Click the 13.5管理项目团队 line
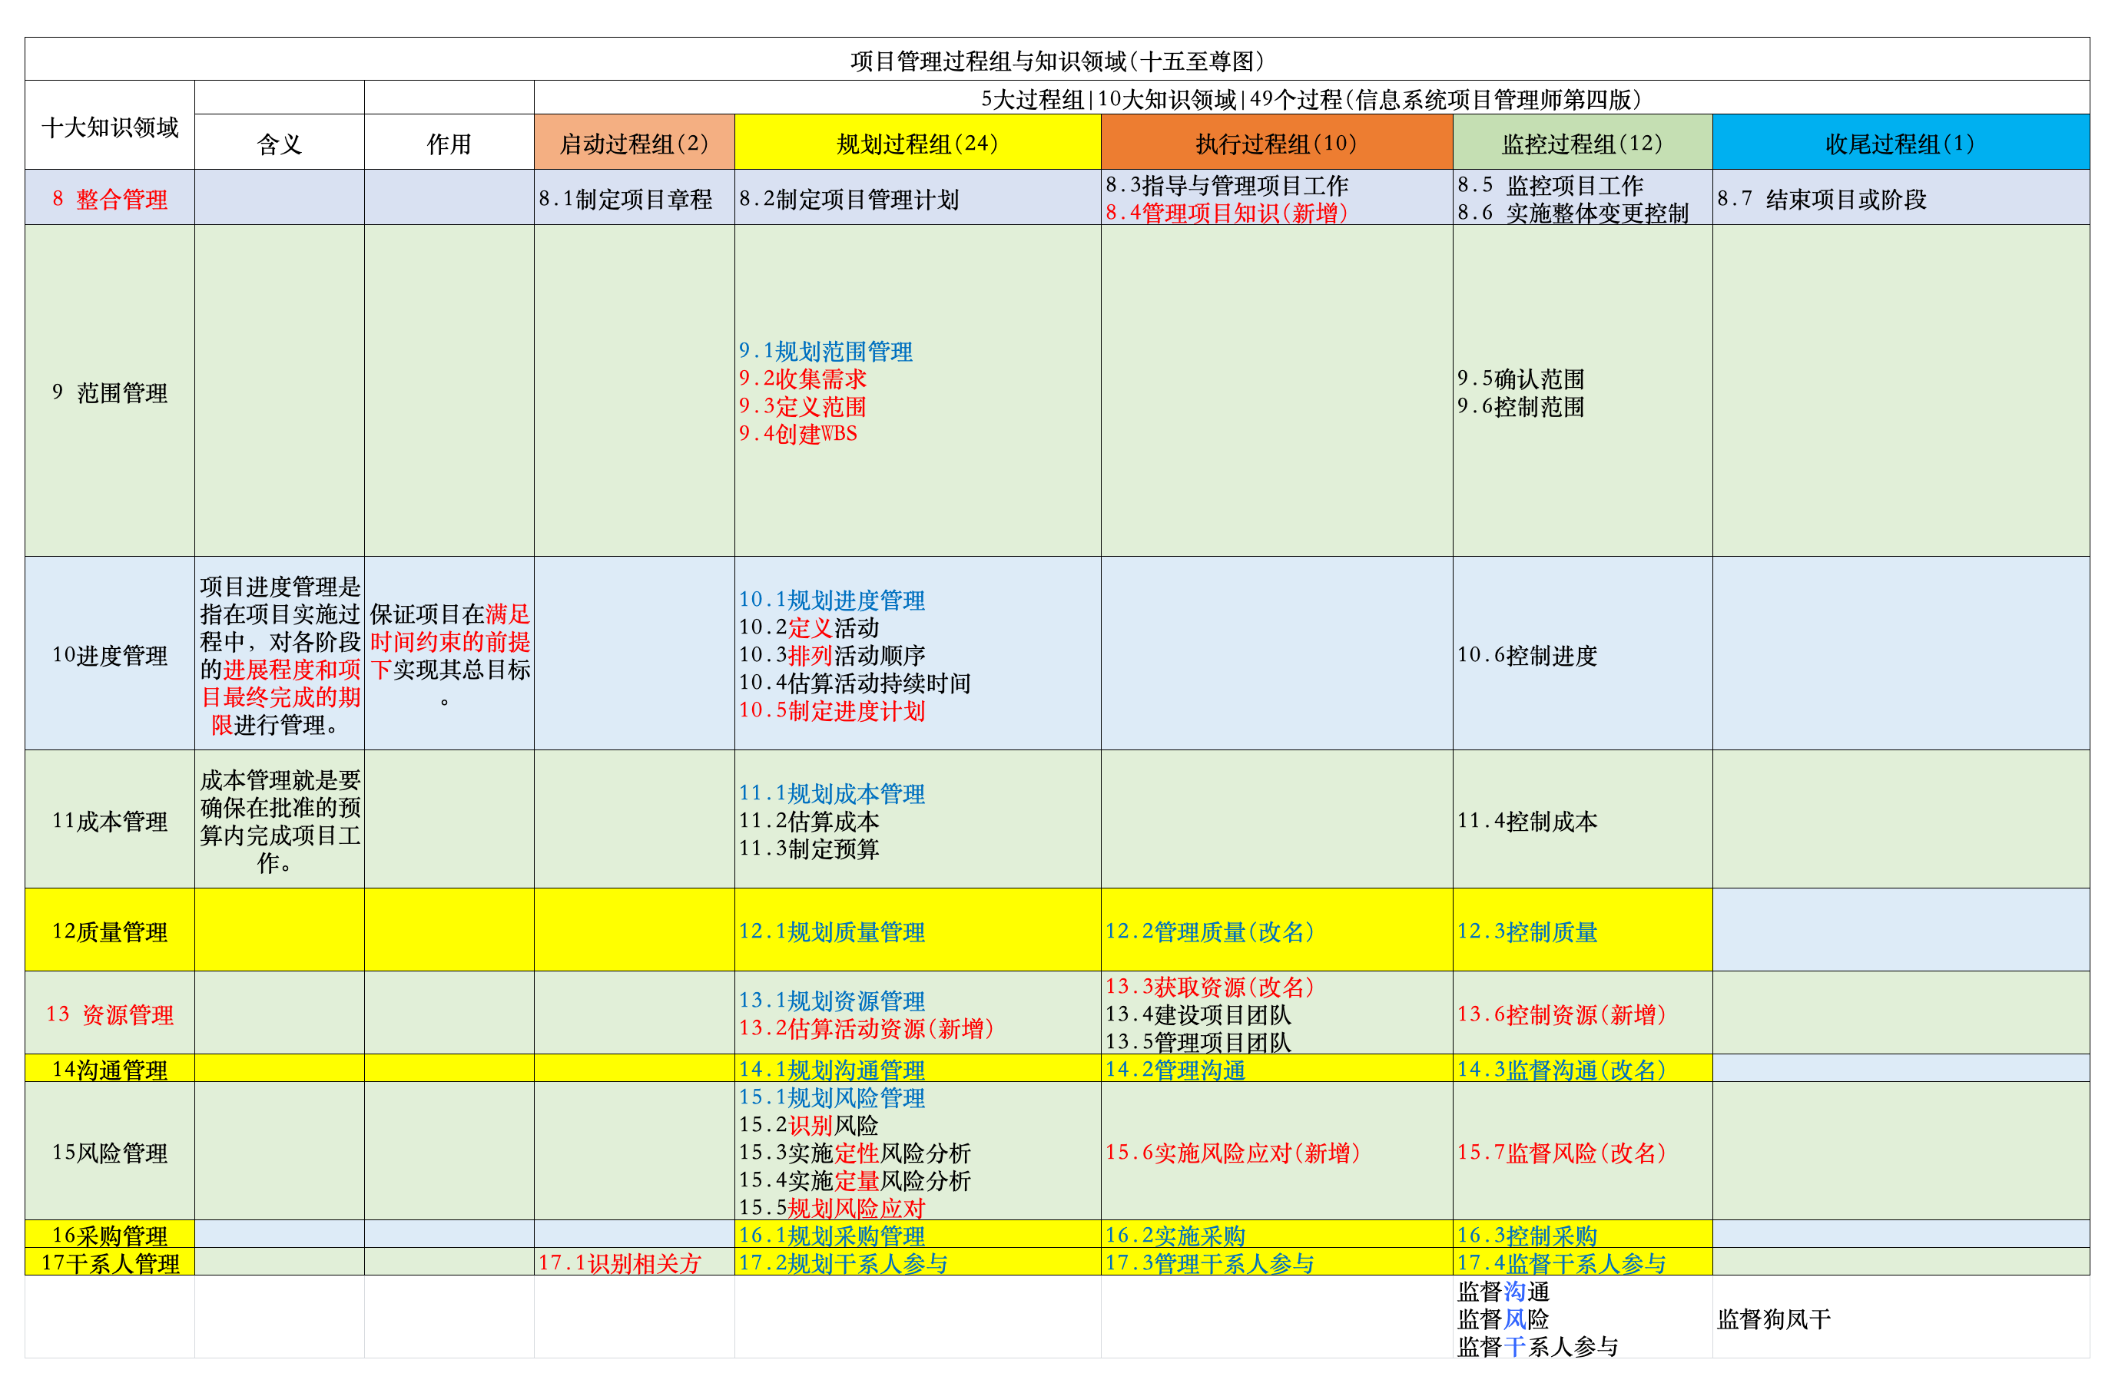The image size is (2115, 1383). pos(1198,1041)
